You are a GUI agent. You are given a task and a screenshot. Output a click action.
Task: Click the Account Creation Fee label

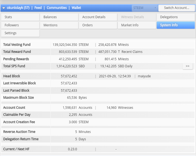[x=19, y=122]
